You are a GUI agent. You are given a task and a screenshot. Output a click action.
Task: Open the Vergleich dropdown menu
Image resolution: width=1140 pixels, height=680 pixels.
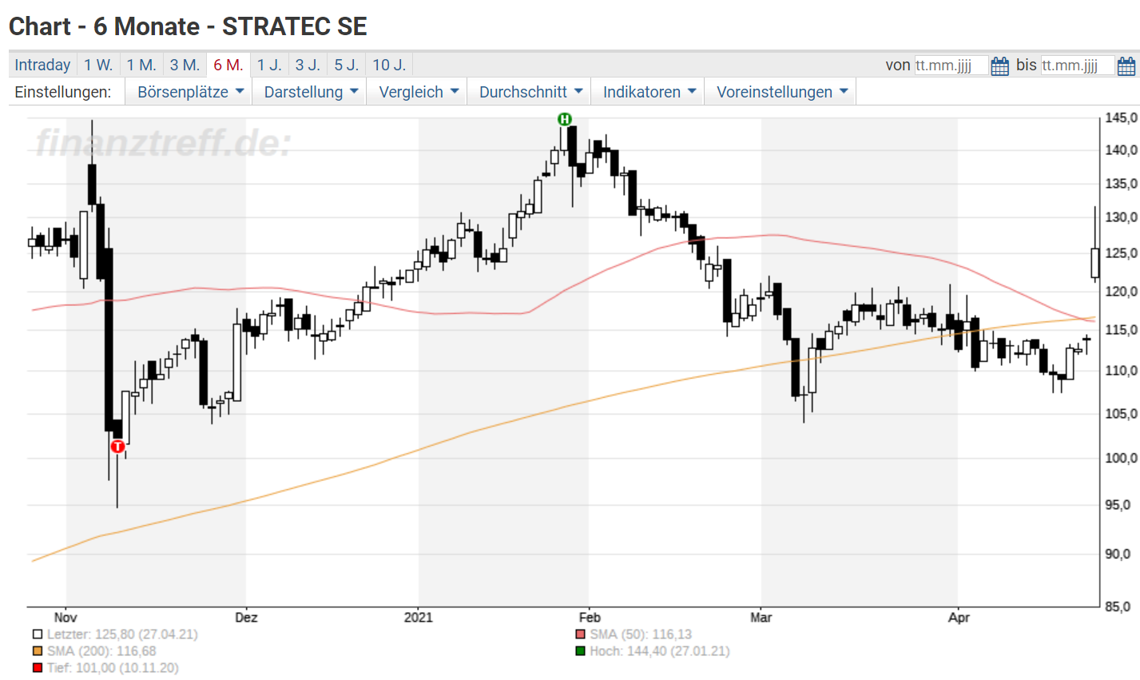coord(418,92)
